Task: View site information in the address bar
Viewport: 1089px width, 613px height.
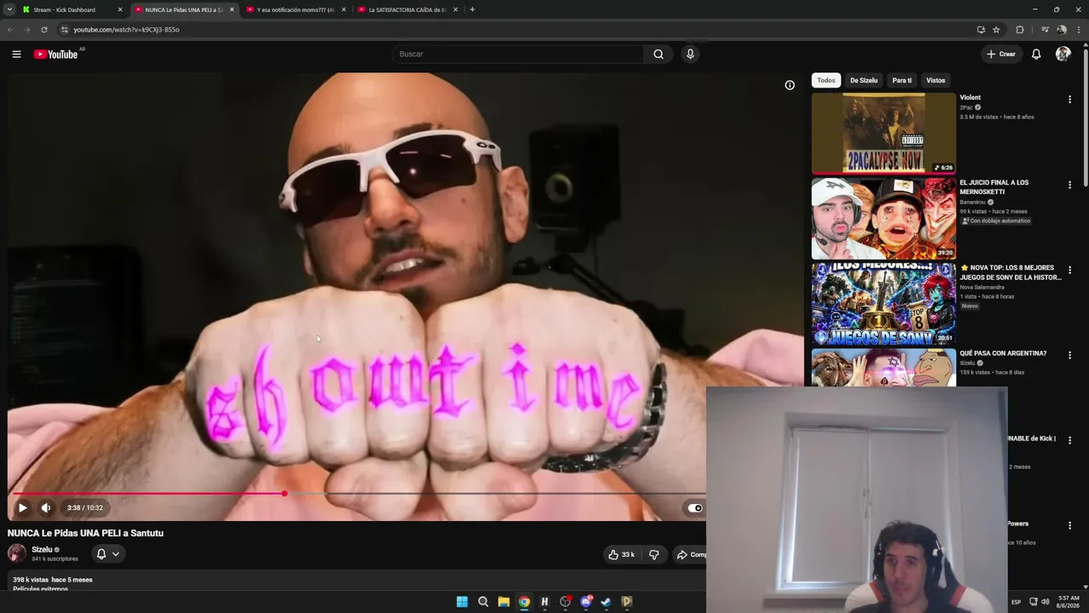Action: coord(64,29)
